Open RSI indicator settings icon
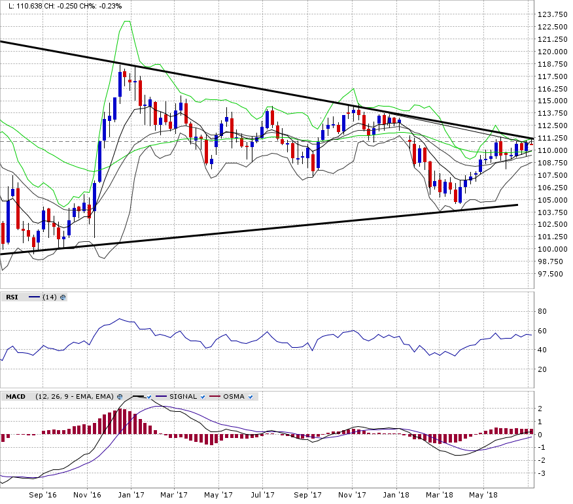 [63, 297]
